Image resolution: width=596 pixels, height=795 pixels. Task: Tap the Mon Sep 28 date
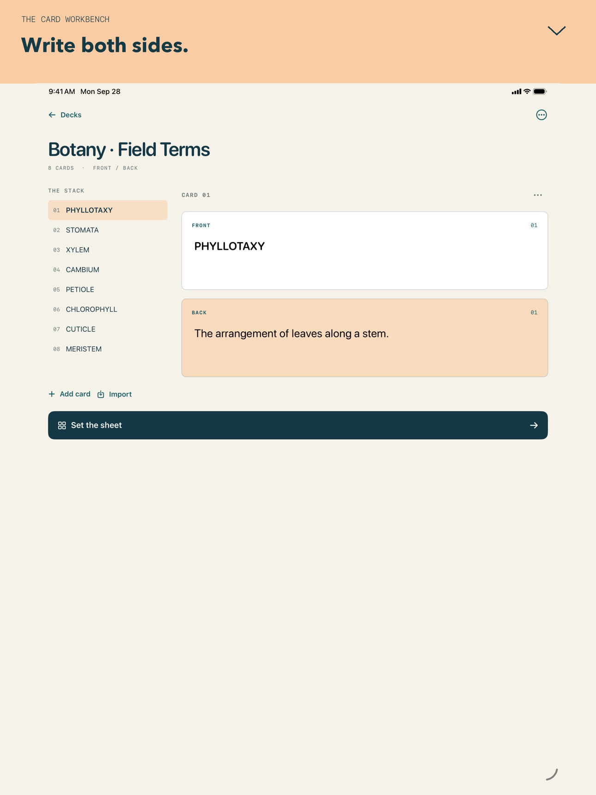point(100,92)
